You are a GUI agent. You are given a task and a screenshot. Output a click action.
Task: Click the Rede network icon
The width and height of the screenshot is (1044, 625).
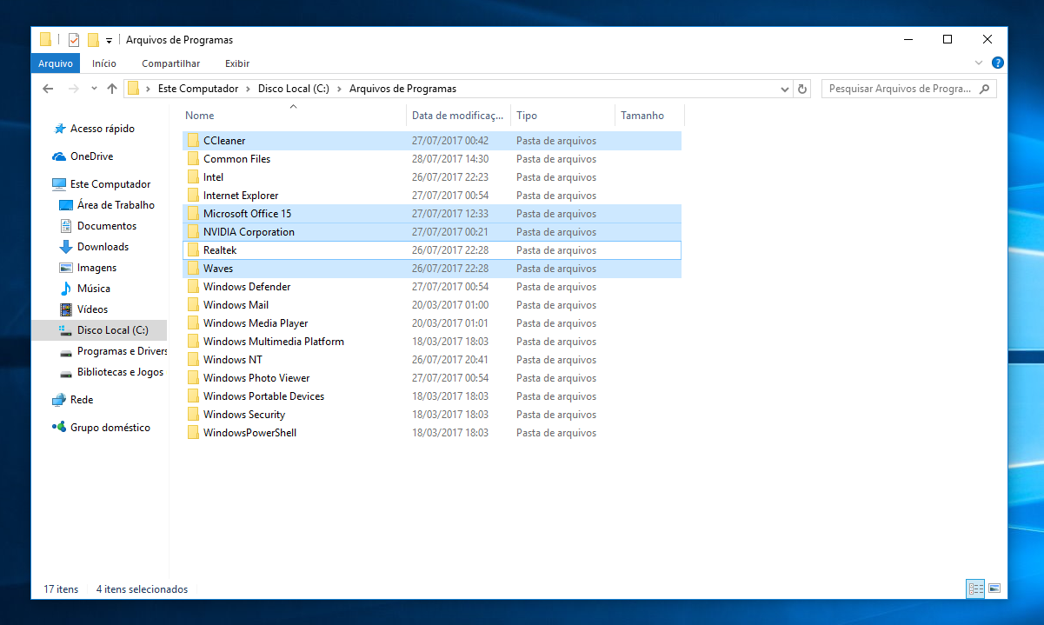(59, 400)
